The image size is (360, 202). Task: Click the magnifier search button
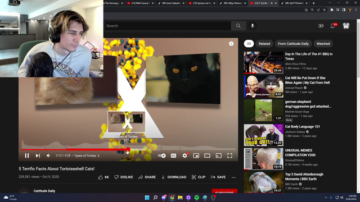[x=238, y=26]
